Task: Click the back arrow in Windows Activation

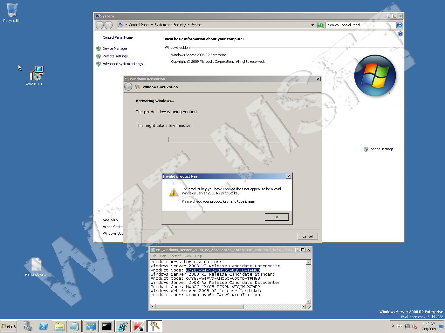Action: pyautogui.click(x=128, y=87)
